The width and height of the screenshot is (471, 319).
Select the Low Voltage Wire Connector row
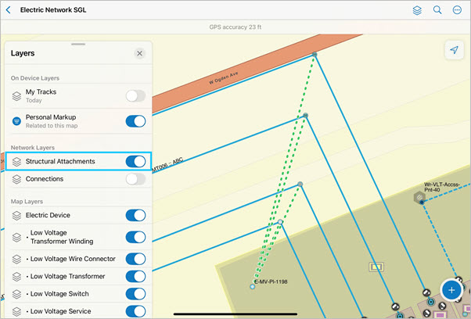point(70,259)
